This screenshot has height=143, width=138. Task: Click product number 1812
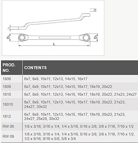tap(7, 116)
